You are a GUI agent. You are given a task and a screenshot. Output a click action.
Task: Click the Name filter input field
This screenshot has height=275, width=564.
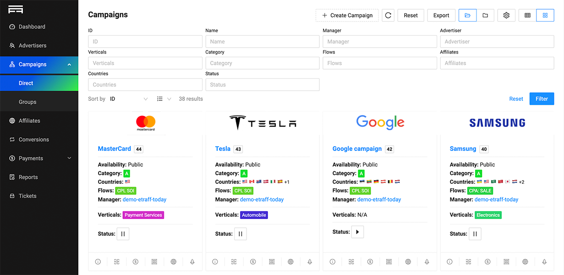pyautogui.click(x=262, y=42)
